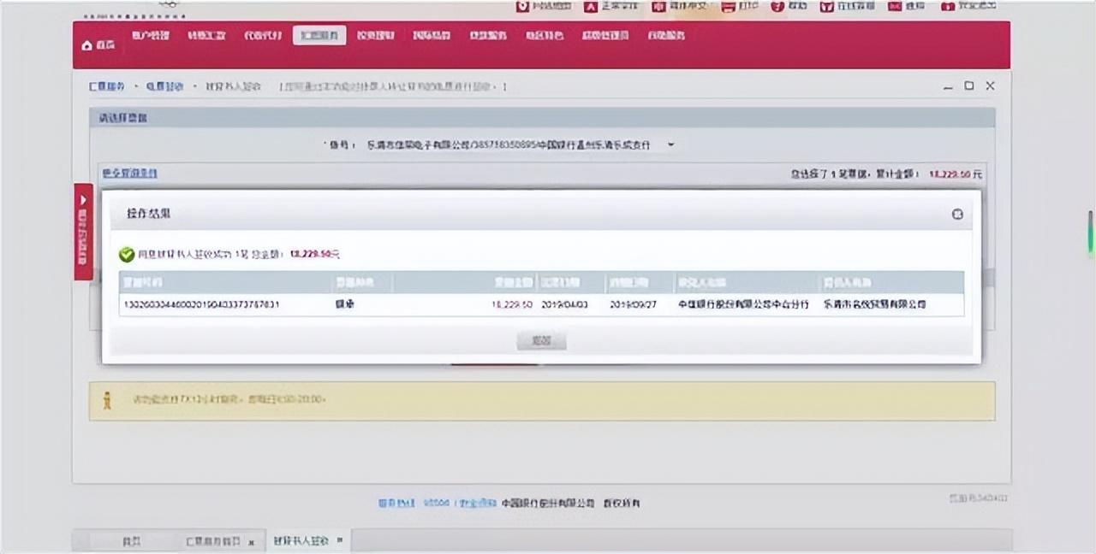Click the print (打印) icon
1096x554 pixels.
[728, 6]
